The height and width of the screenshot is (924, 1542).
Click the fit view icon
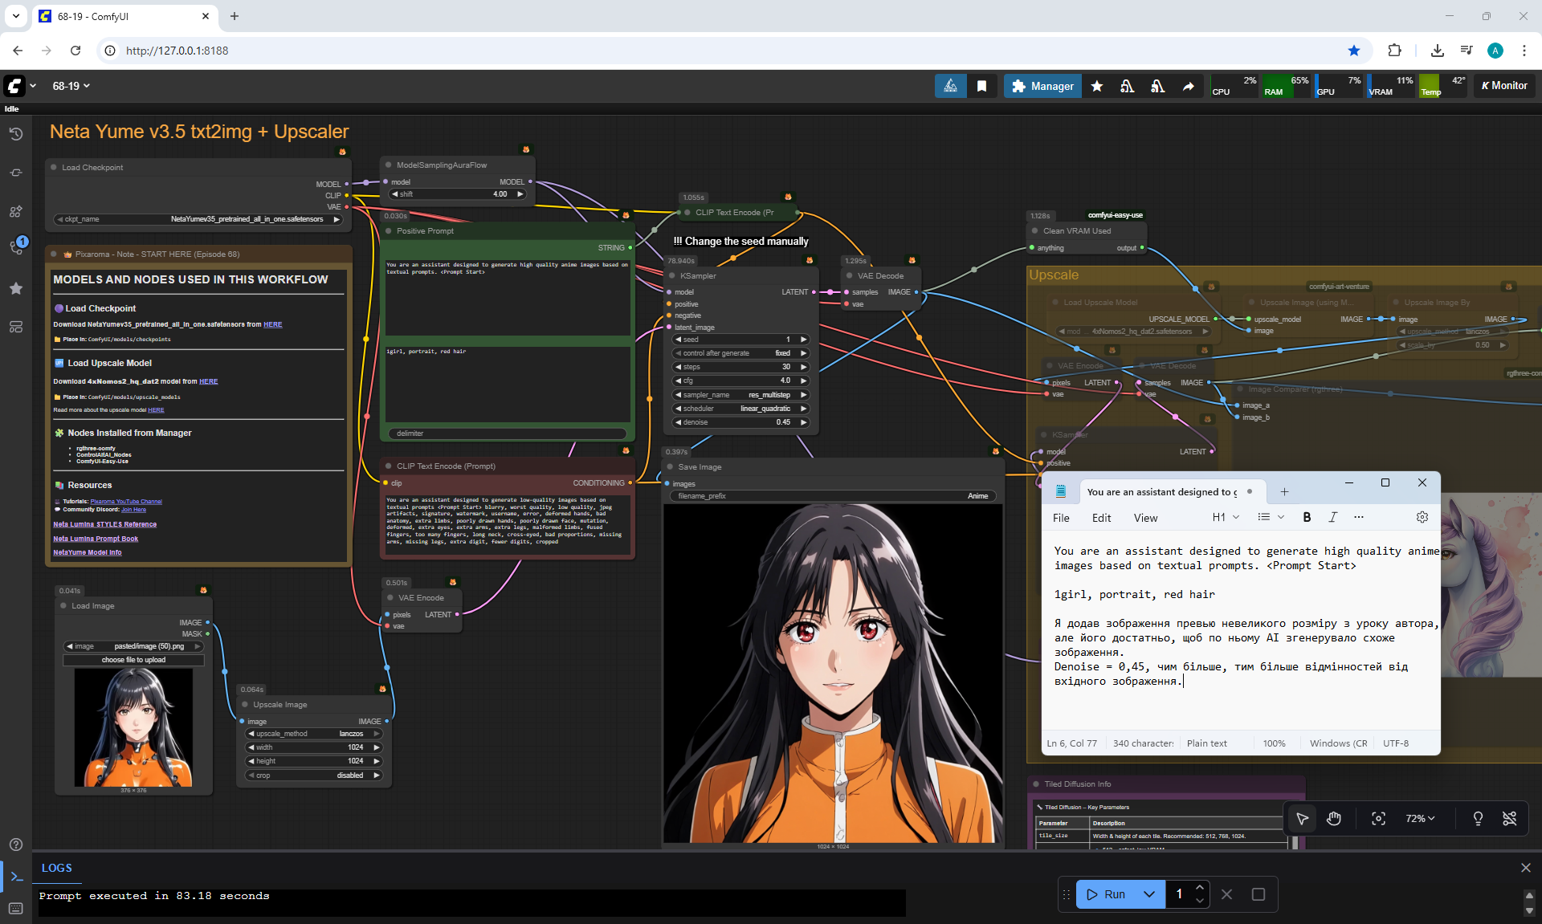1378,819
